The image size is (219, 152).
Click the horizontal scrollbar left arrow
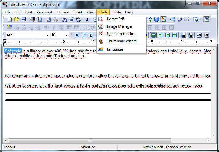[6, 140]
